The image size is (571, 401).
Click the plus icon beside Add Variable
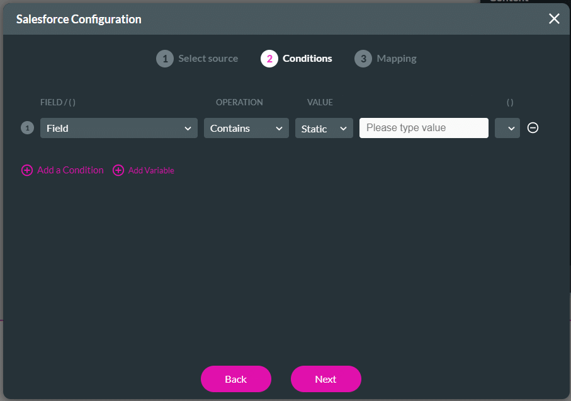tap(119, 170)
